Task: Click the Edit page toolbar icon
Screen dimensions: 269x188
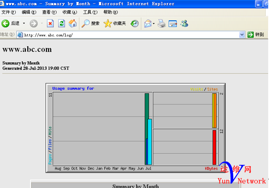Action: pos(173,24)
